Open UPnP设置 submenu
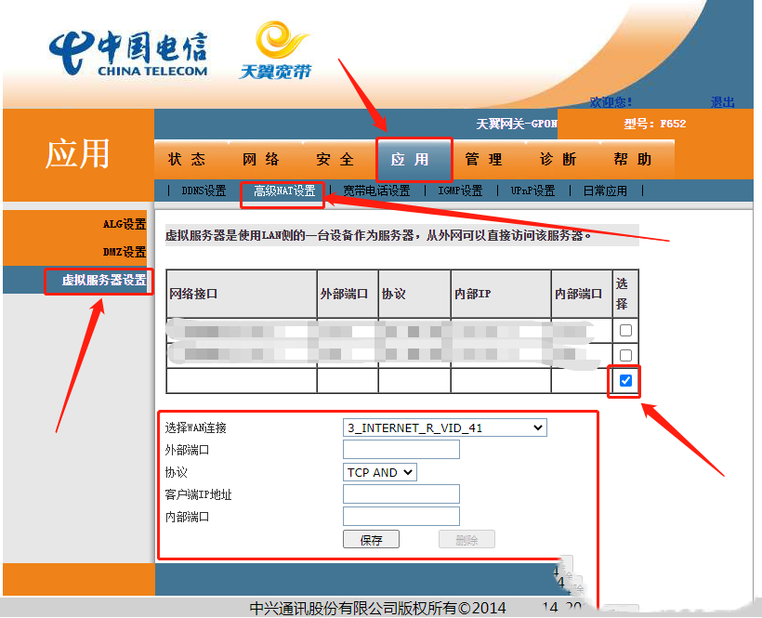762x618 pixels. (533, 191)
